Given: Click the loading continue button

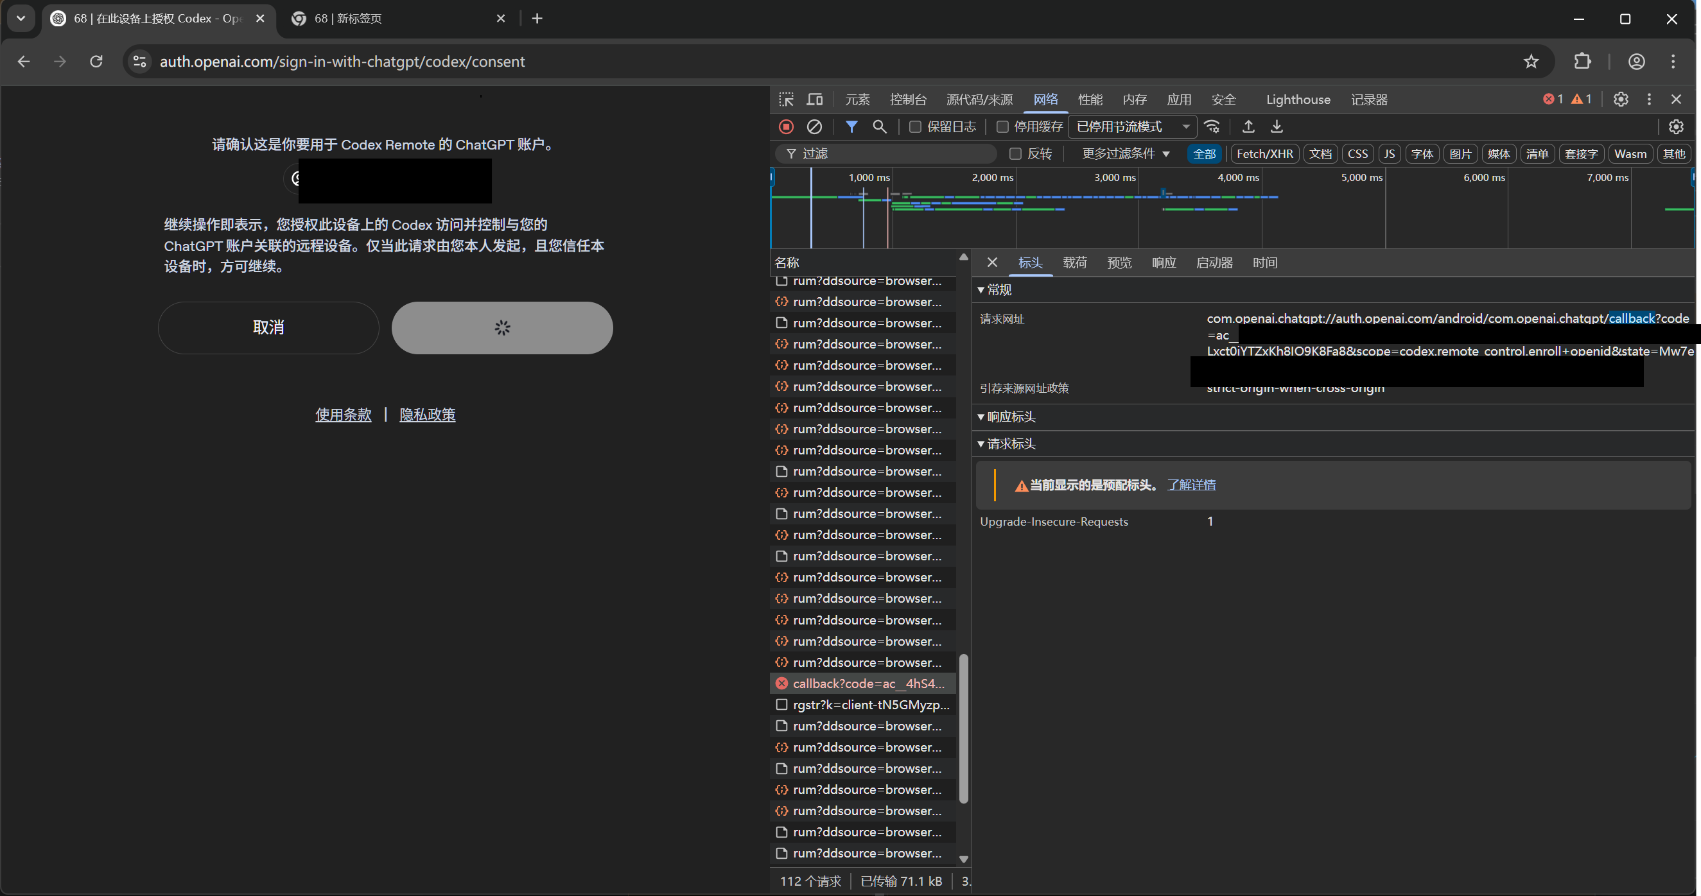Looking at the screenshot, I should [502, 328].
